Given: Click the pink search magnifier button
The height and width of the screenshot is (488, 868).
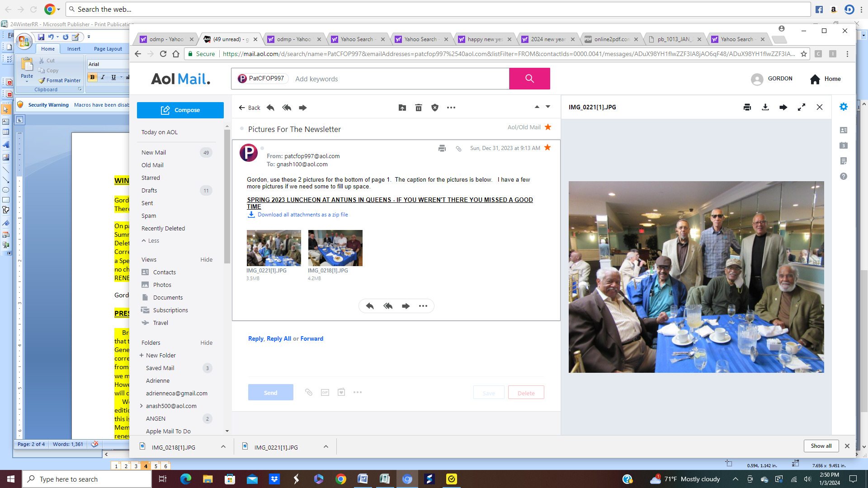Looking at the screenshot, I should (x=529, y=79).
